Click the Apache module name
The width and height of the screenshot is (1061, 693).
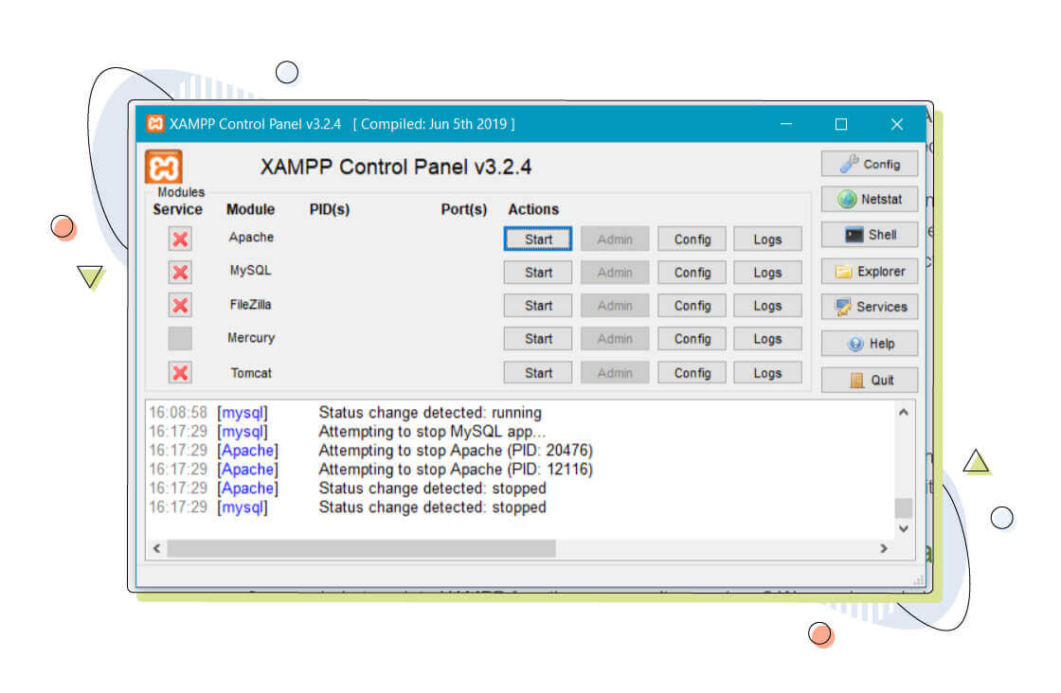[x=251, y=238]
